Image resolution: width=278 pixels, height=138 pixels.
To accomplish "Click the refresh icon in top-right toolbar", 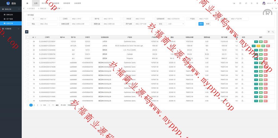I will [246, 3].
